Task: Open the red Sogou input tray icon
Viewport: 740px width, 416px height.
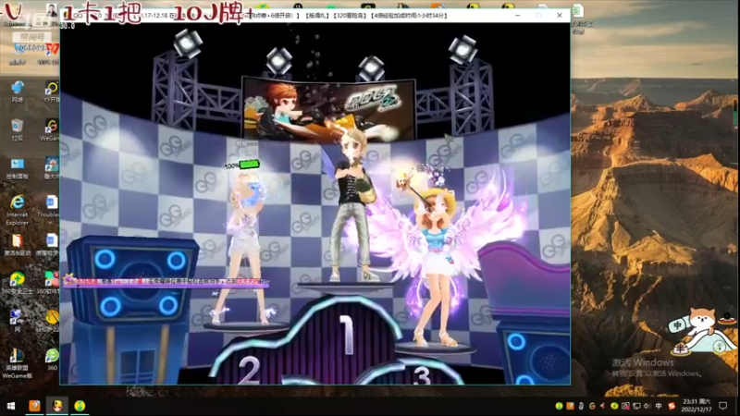Action: 672,406
